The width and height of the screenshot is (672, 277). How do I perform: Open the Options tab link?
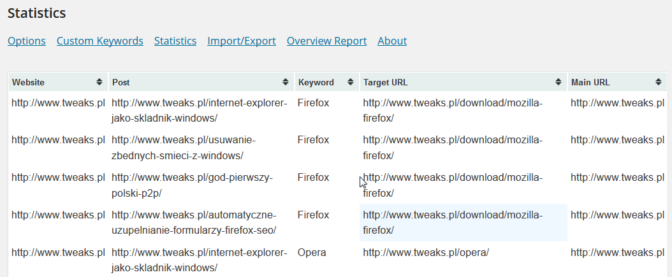(x=27, y=41)
